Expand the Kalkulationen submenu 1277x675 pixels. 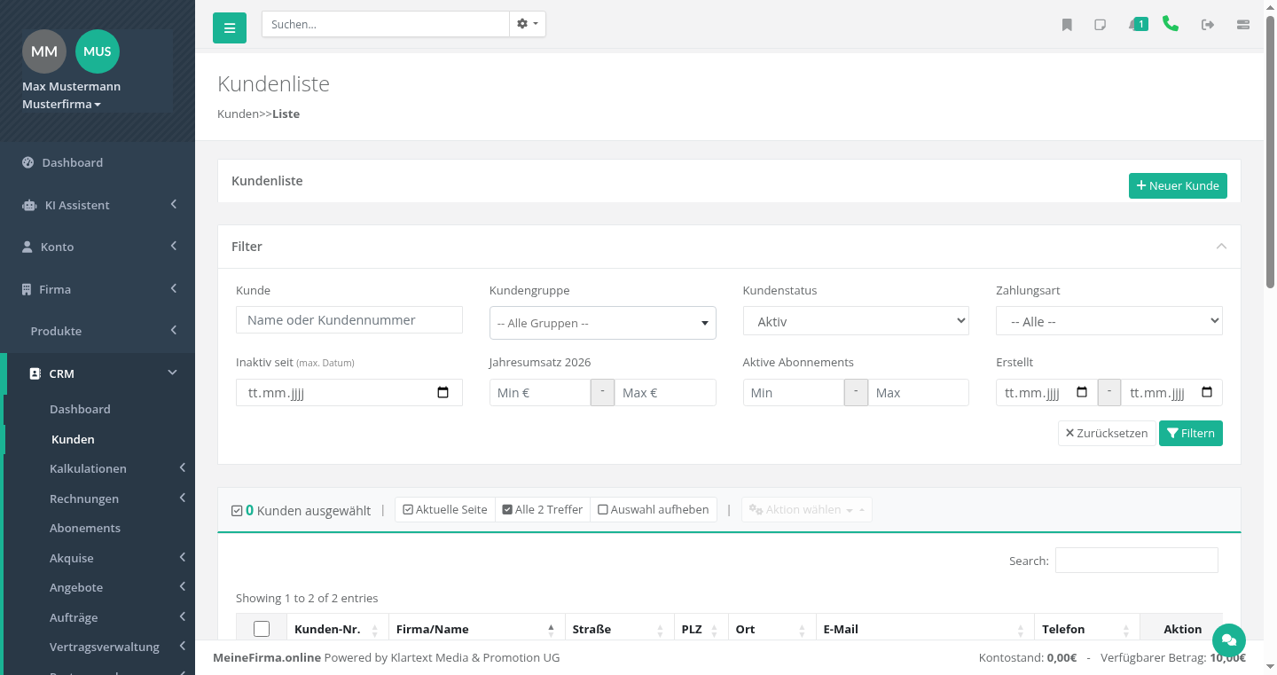98,468
